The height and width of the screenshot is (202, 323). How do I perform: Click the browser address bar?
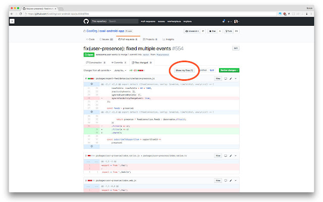click(150, 14)
